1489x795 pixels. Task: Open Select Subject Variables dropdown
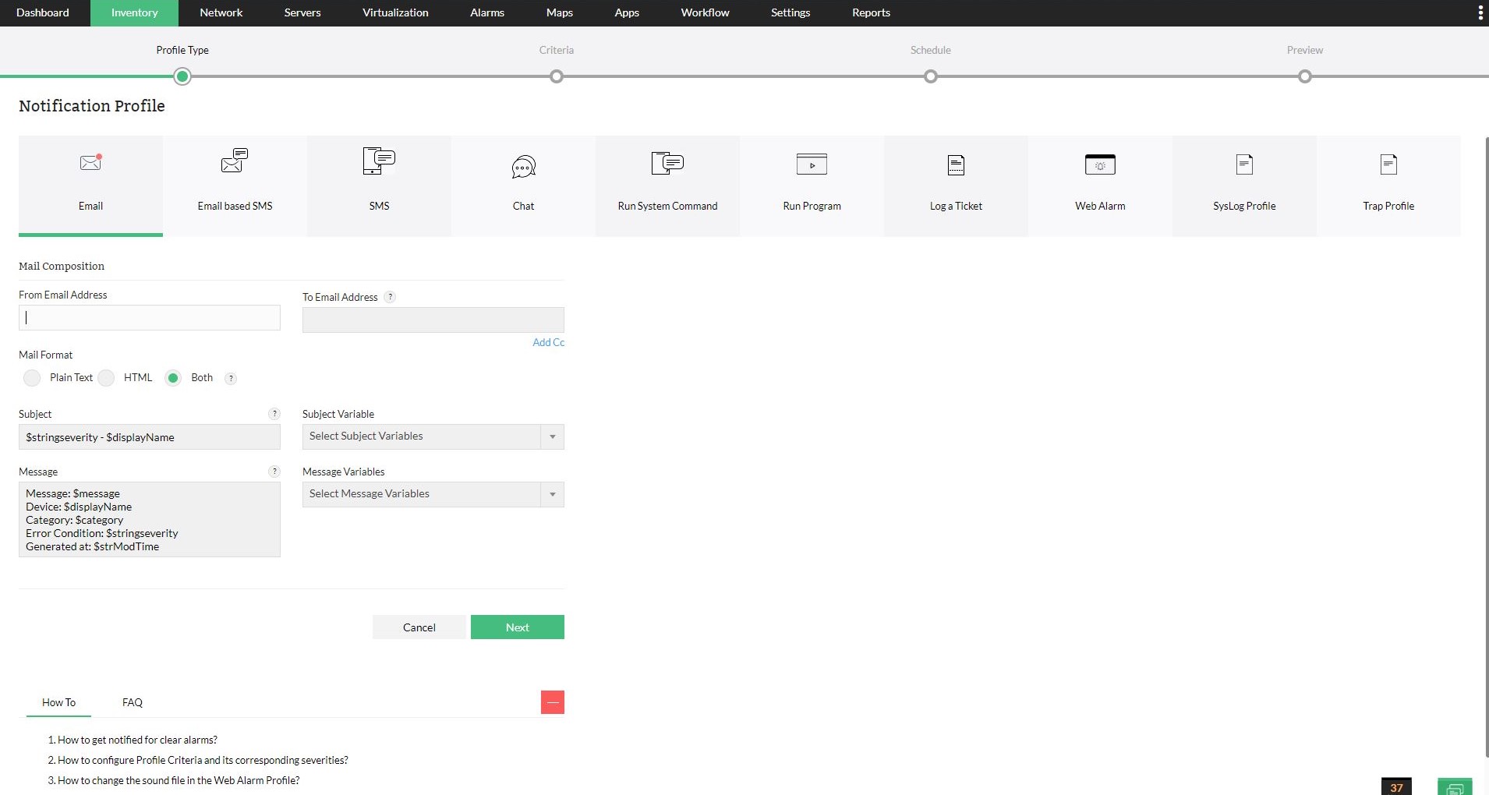click(433, 436)
